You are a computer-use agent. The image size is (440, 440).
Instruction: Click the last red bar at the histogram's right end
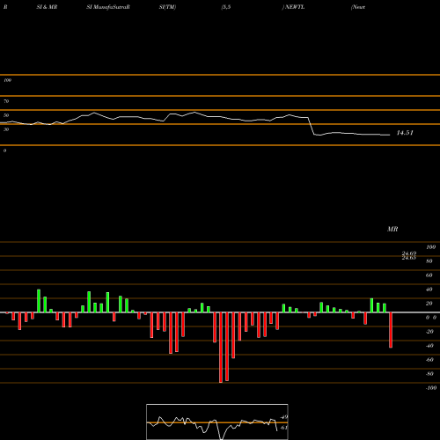pos(391,330)
